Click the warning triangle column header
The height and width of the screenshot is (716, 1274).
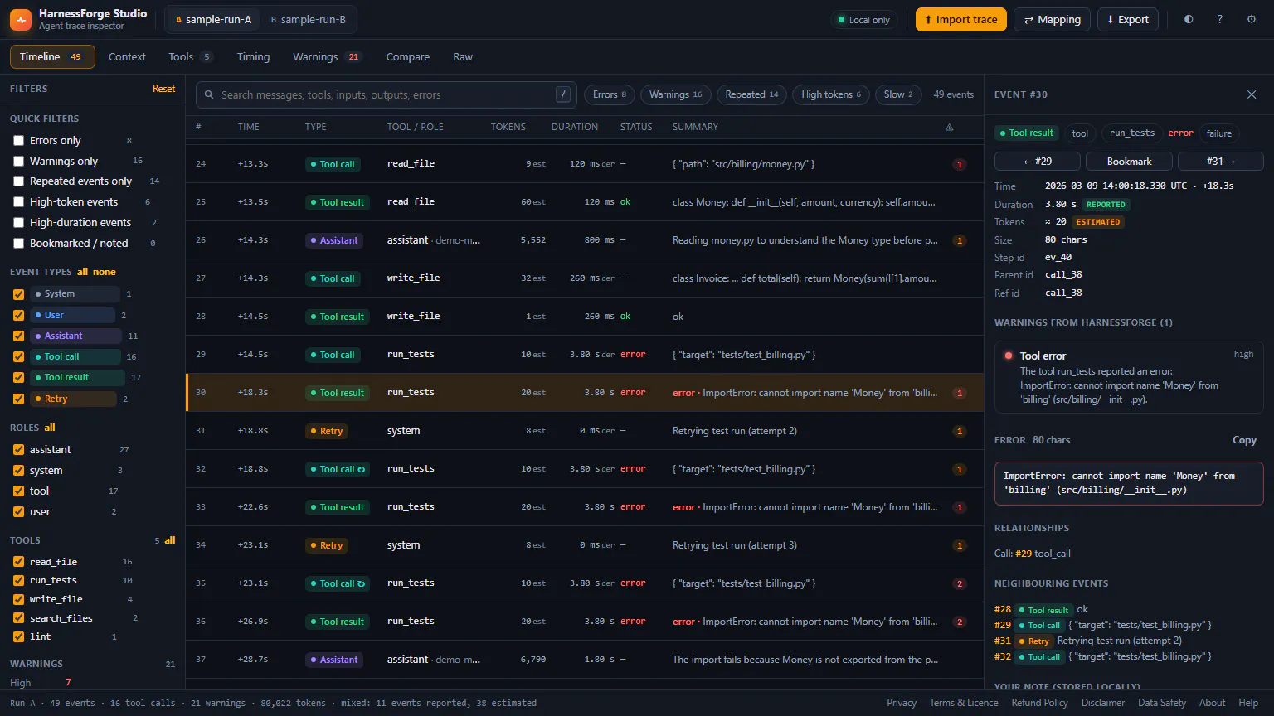click(950, 127)
